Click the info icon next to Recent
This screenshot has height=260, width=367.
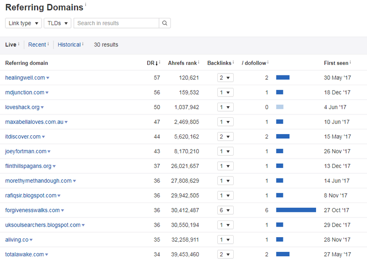[48, 44]
